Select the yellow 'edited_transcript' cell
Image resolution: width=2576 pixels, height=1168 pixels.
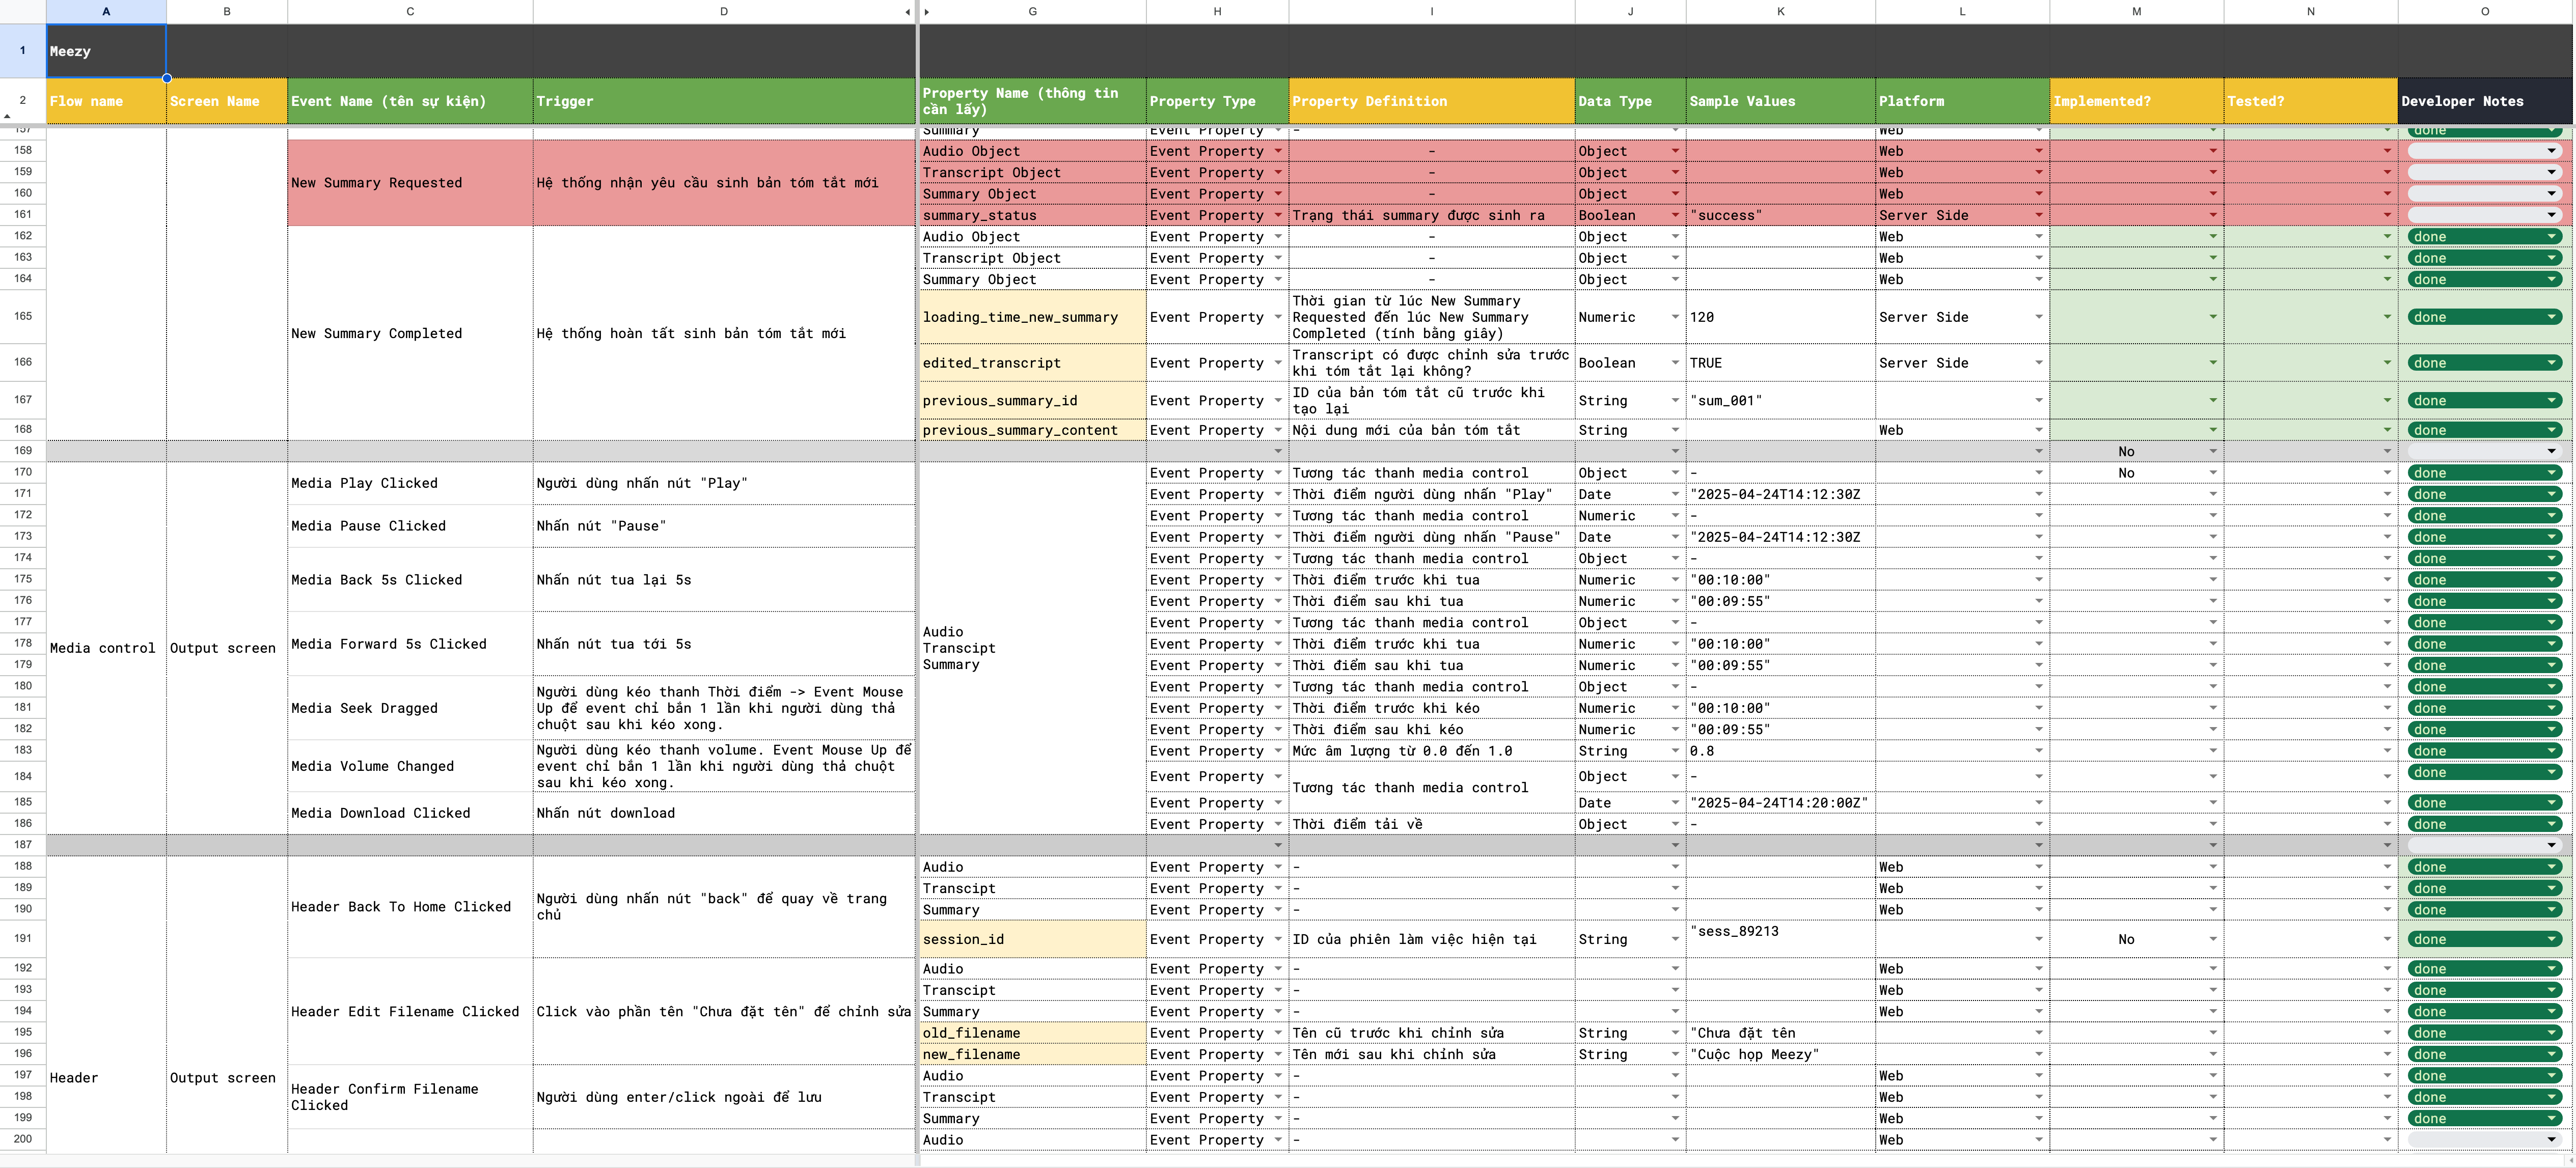(1032, 364)
